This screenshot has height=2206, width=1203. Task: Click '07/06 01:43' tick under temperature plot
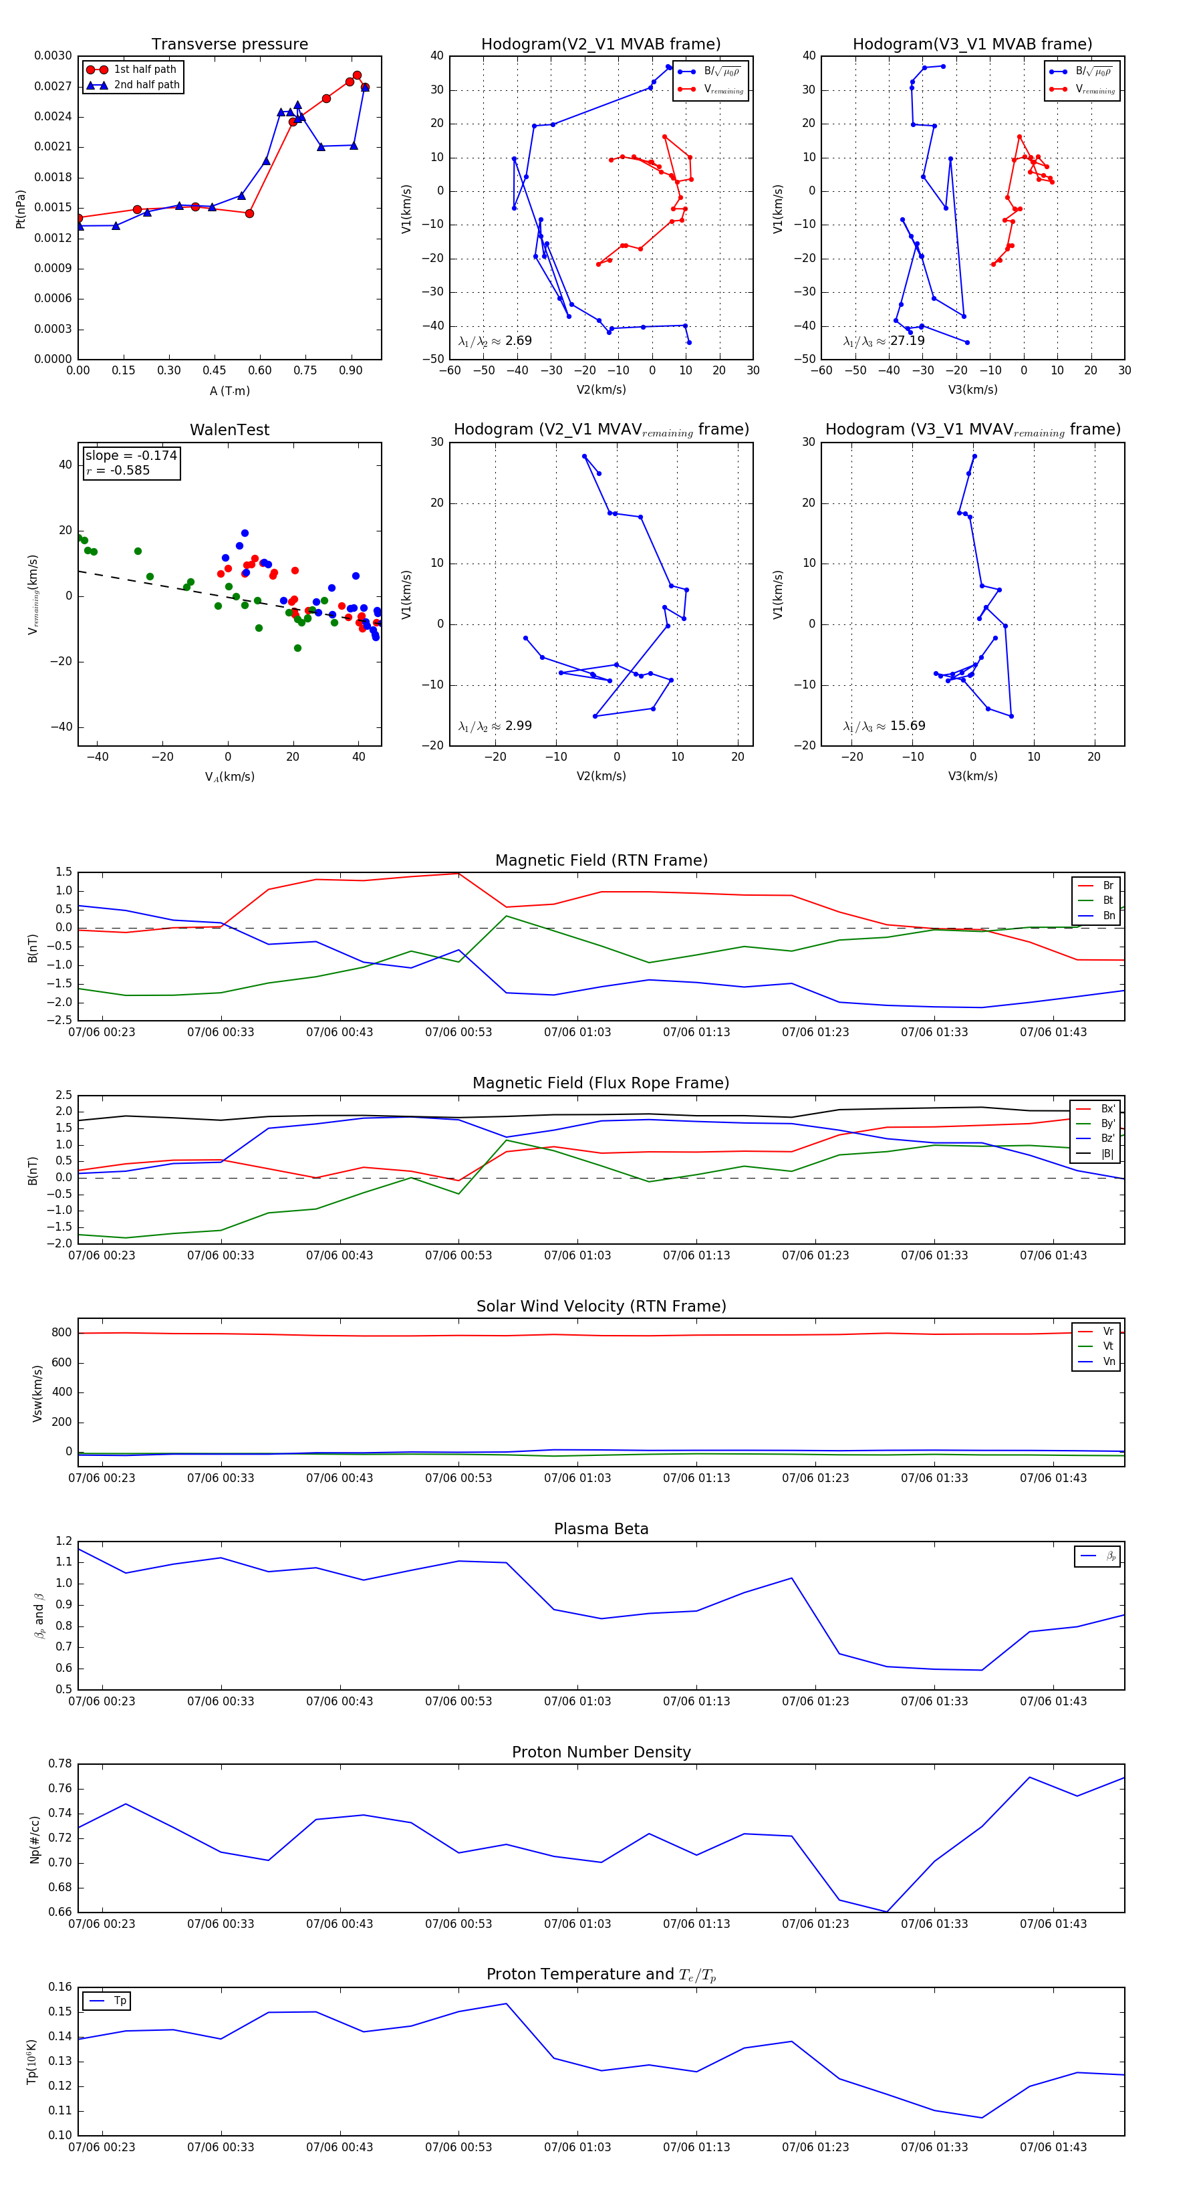1053,2148
